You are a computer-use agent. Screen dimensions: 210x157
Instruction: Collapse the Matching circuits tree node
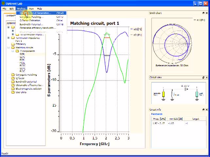tap(9, 47)
